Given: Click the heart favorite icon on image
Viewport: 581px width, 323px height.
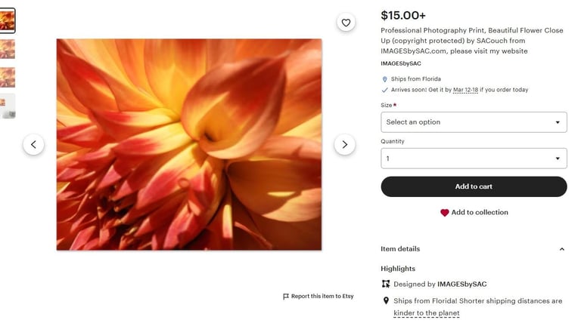Looking at the screenshot, I should coord(346,23).
